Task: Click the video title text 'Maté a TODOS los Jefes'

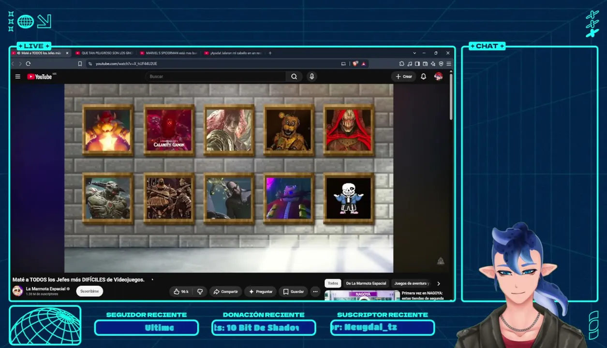Action: (78, 280)
